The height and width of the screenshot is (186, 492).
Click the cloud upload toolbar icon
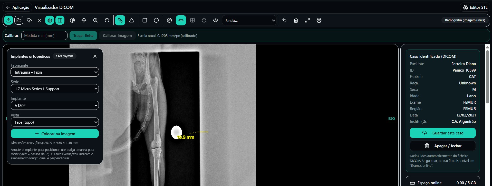click(29, 20)
